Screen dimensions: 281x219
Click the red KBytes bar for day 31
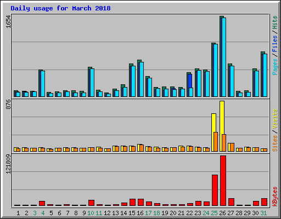coord(264,202)
